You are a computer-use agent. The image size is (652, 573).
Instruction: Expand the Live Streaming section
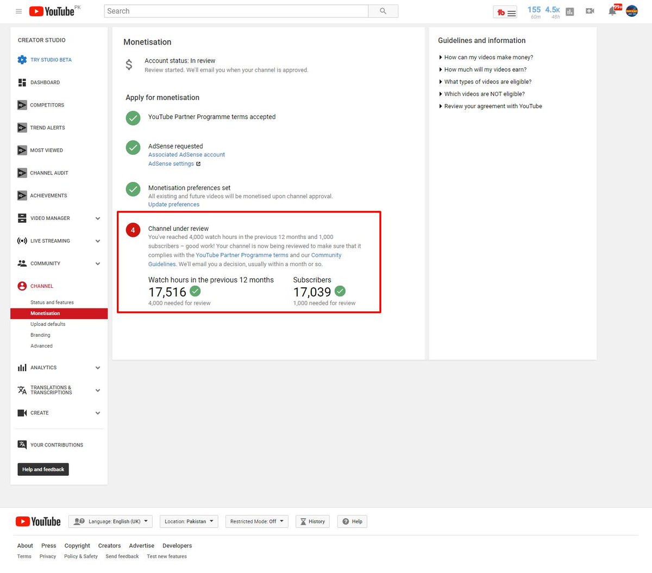pyautogui.click(x=98, y=241)
